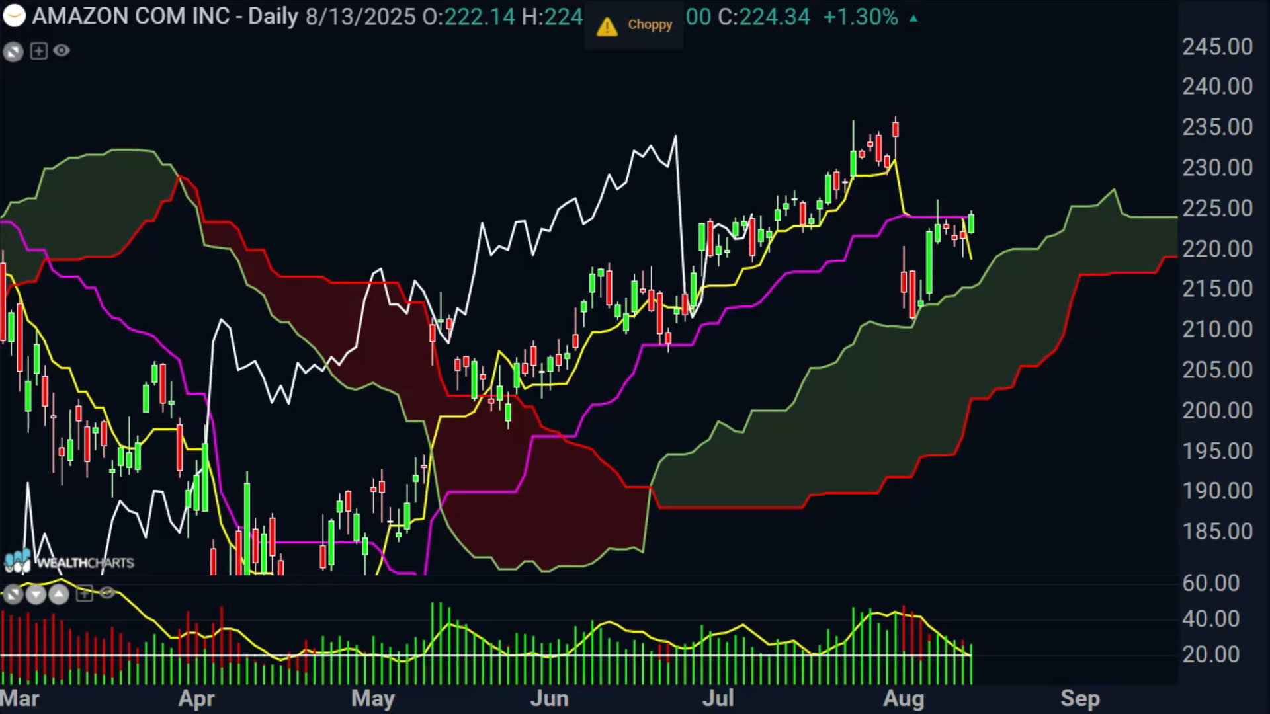This screenshot has height=714, width=1270.
Task: Click the 220.00 price axis label
Action: pos(1217,249)
